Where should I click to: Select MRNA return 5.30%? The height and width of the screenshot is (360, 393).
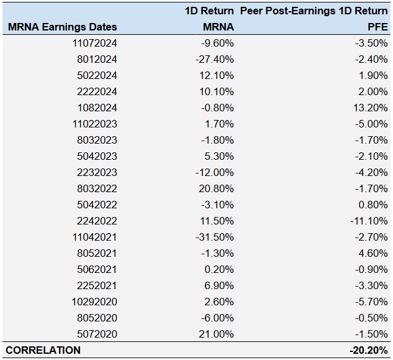point(219,157)
